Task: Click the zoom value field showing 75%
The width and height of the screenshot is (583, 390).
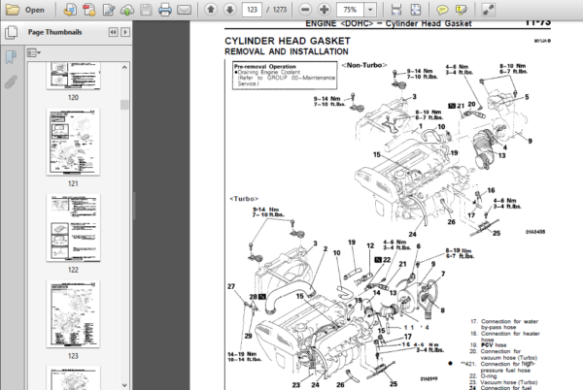Action: [350, 10]
